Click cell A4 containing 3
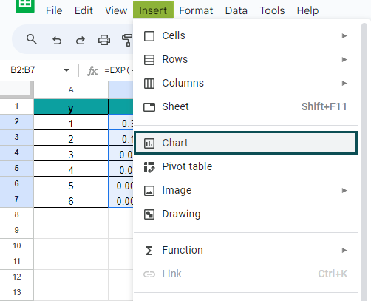Screen dimensions: 371x301 click(71, 153)
